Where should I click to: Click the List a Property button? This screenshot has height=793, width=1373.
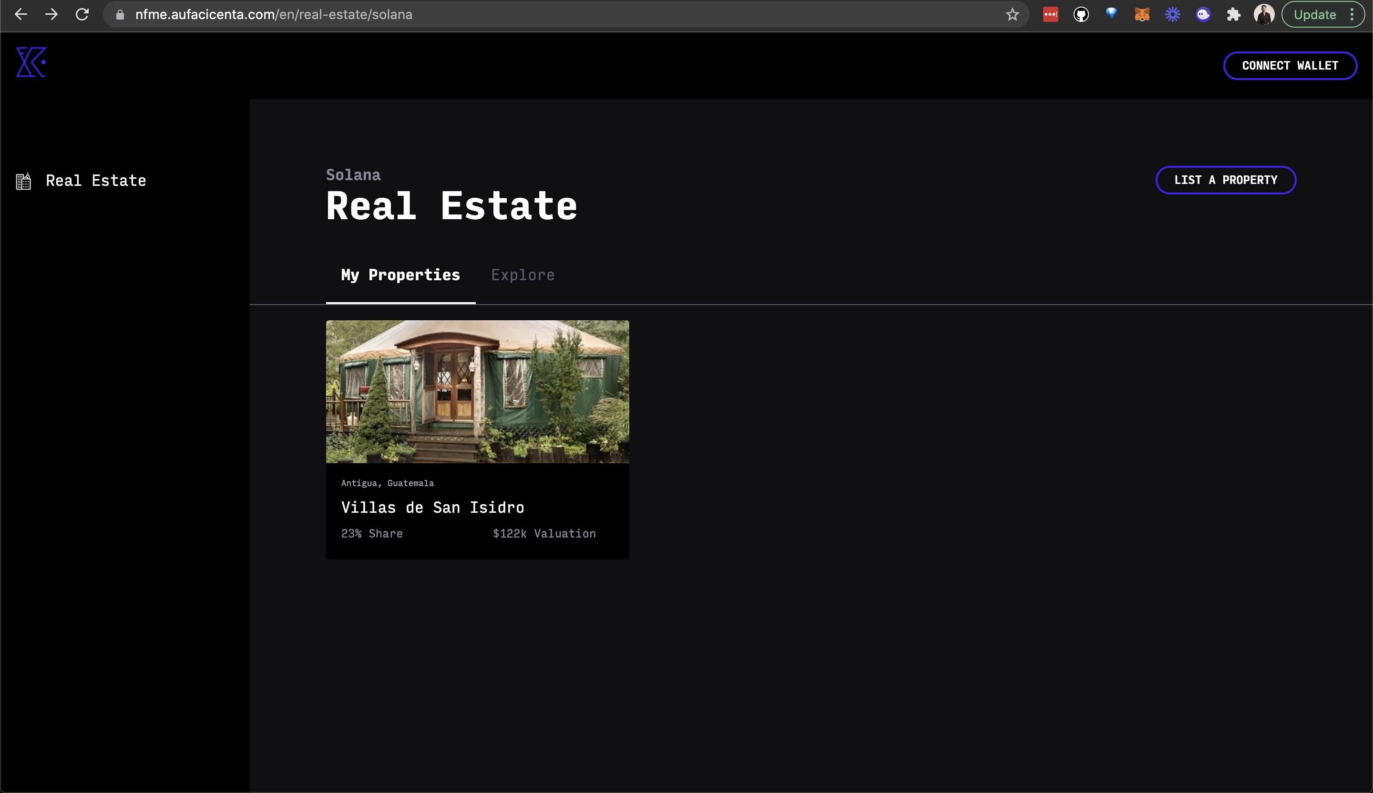tap(1225, 180)
